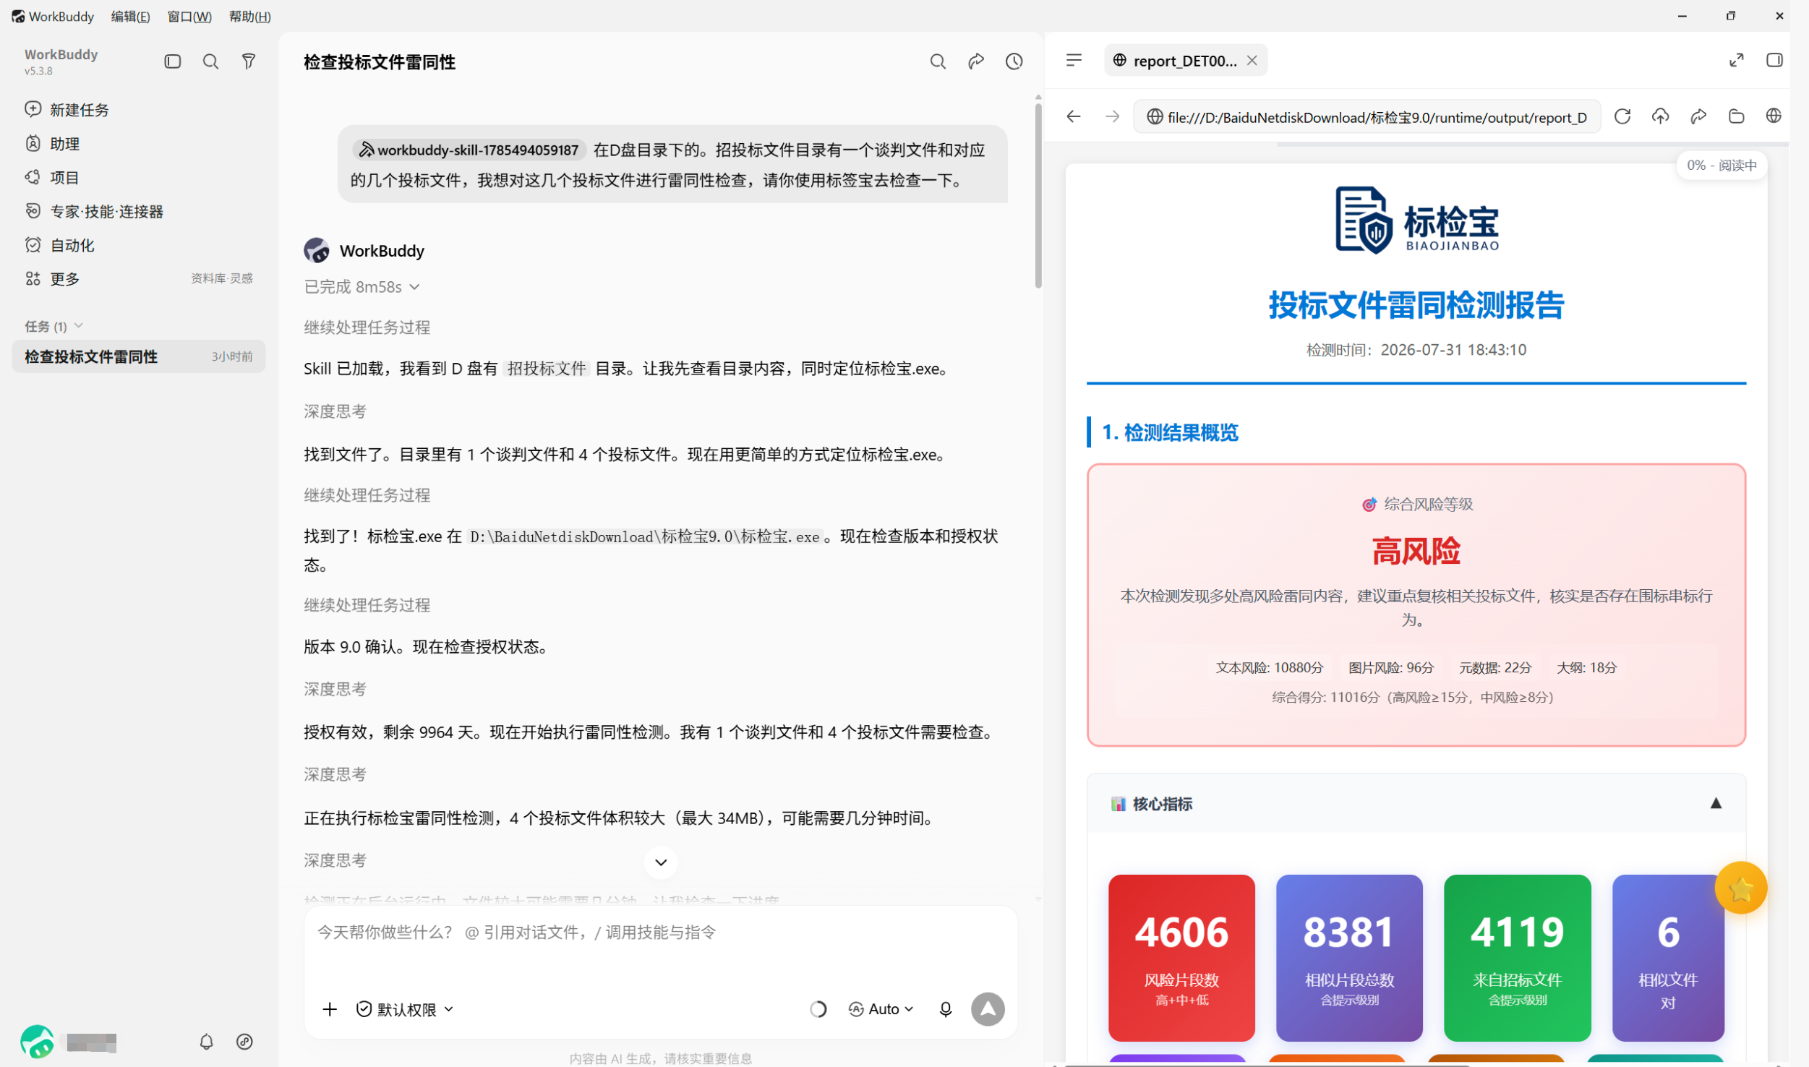
Task: Open the 默认权限 permissions dropdown
Action: [x=405, y=1008]
